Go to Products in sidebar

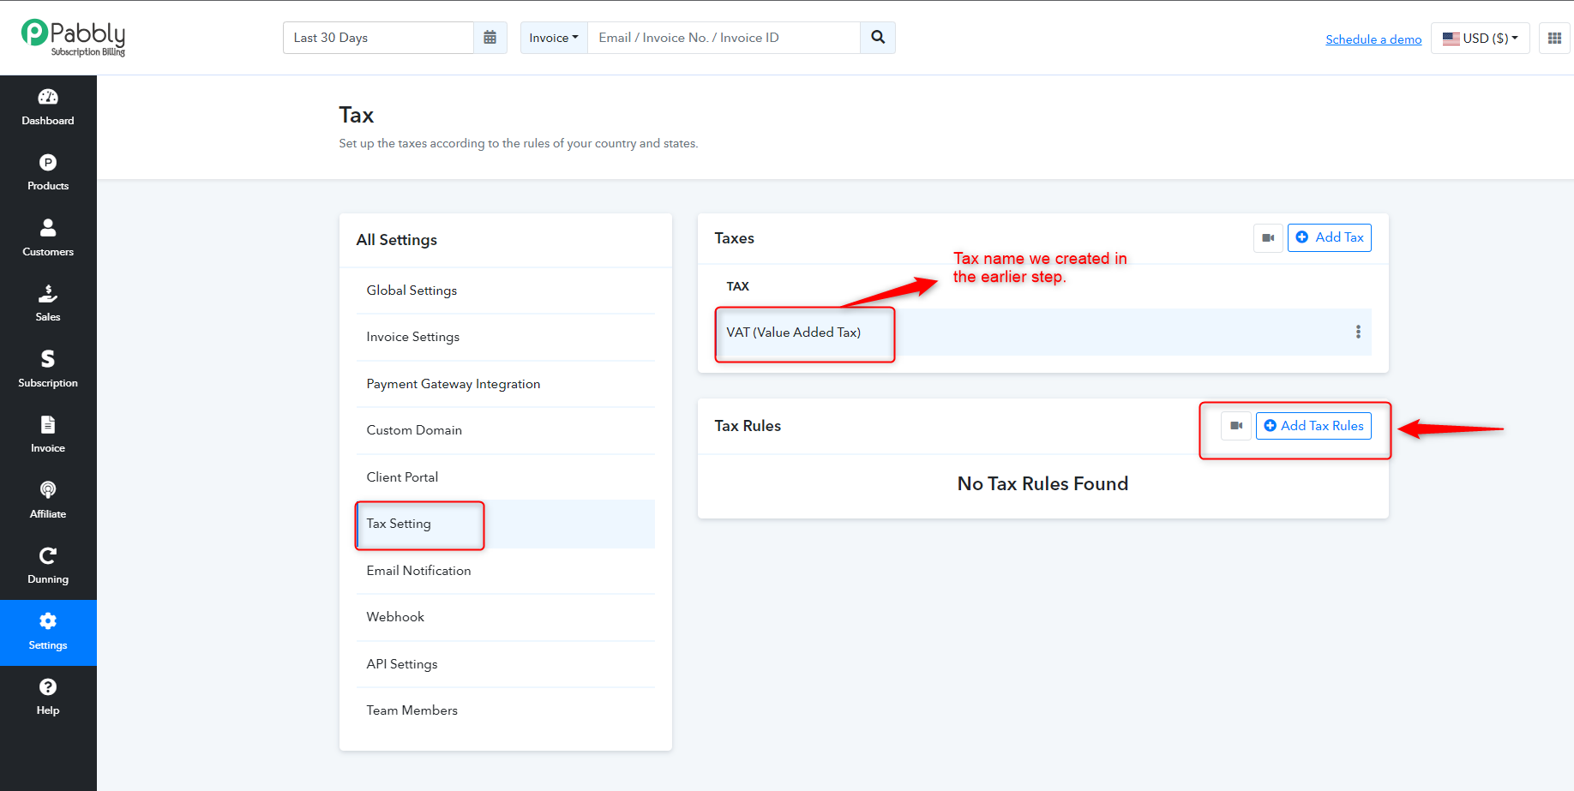(48, 173)
